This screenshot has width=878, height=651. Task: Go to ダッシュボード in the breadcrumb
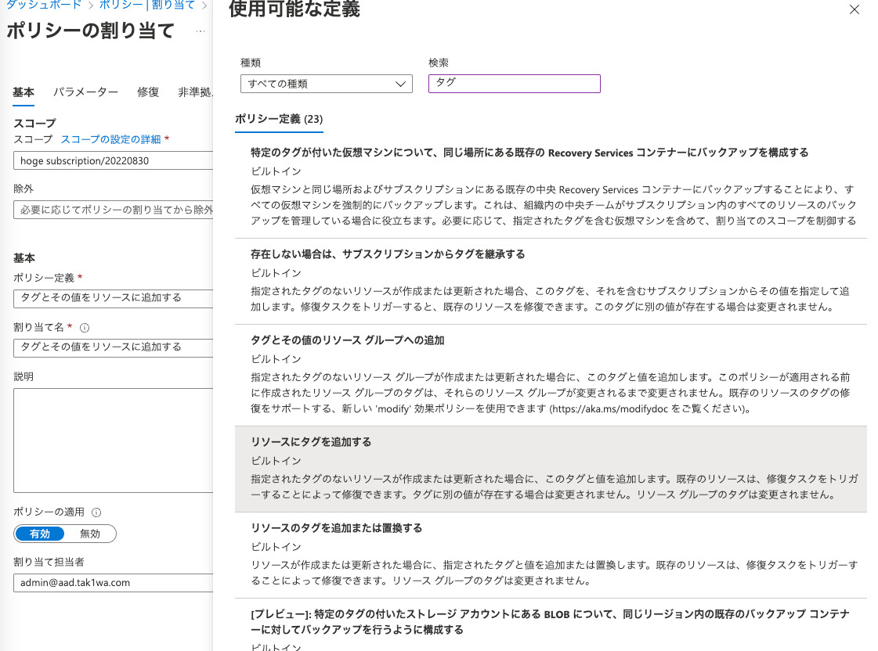[43, 5]
